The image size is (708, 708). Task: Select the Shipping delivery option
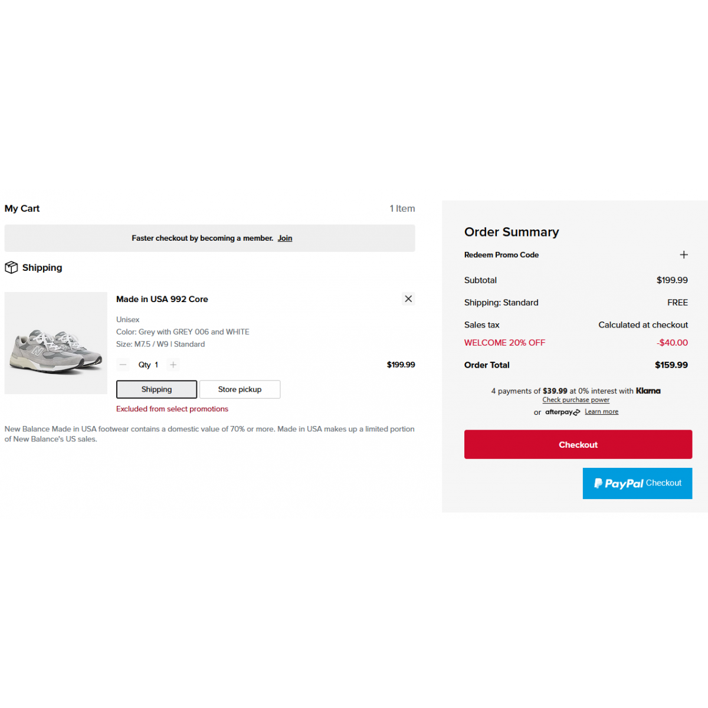pyautogui.click(x=156, y=389)
